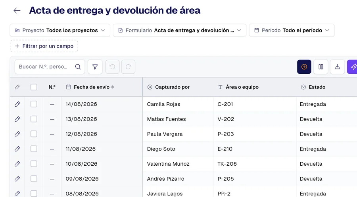Open the funnel filter button

tap(95, 67)
